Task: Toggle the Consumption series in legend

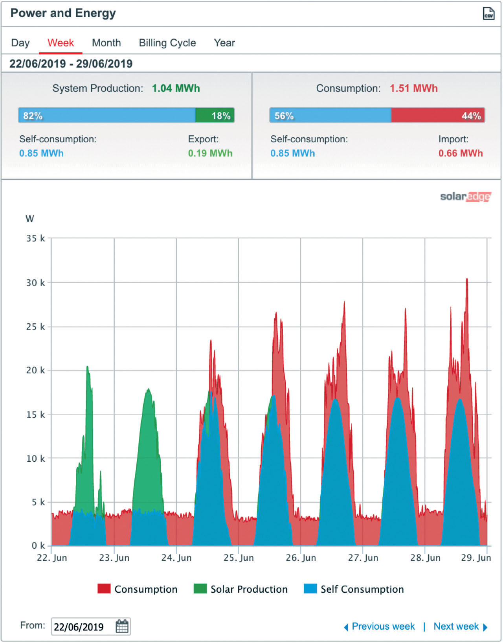Action: coord(138,589)
